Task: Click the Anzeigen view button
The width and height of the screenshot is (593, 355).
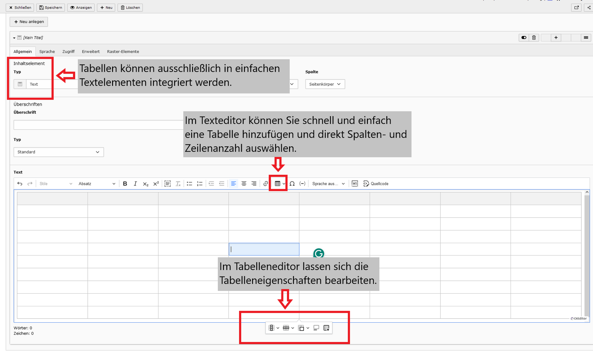Action: click(81, 7)
